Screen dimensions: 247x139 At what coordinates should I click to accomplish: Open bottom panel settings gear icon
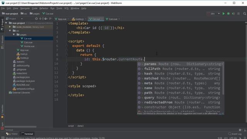click(x=240, y=130)
